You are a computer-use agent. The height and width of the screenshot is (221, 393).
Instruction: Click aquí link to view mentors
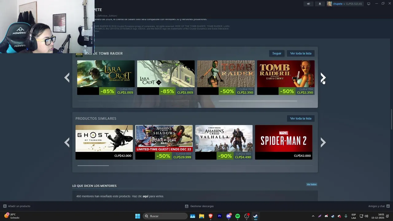tap(146, 196)
